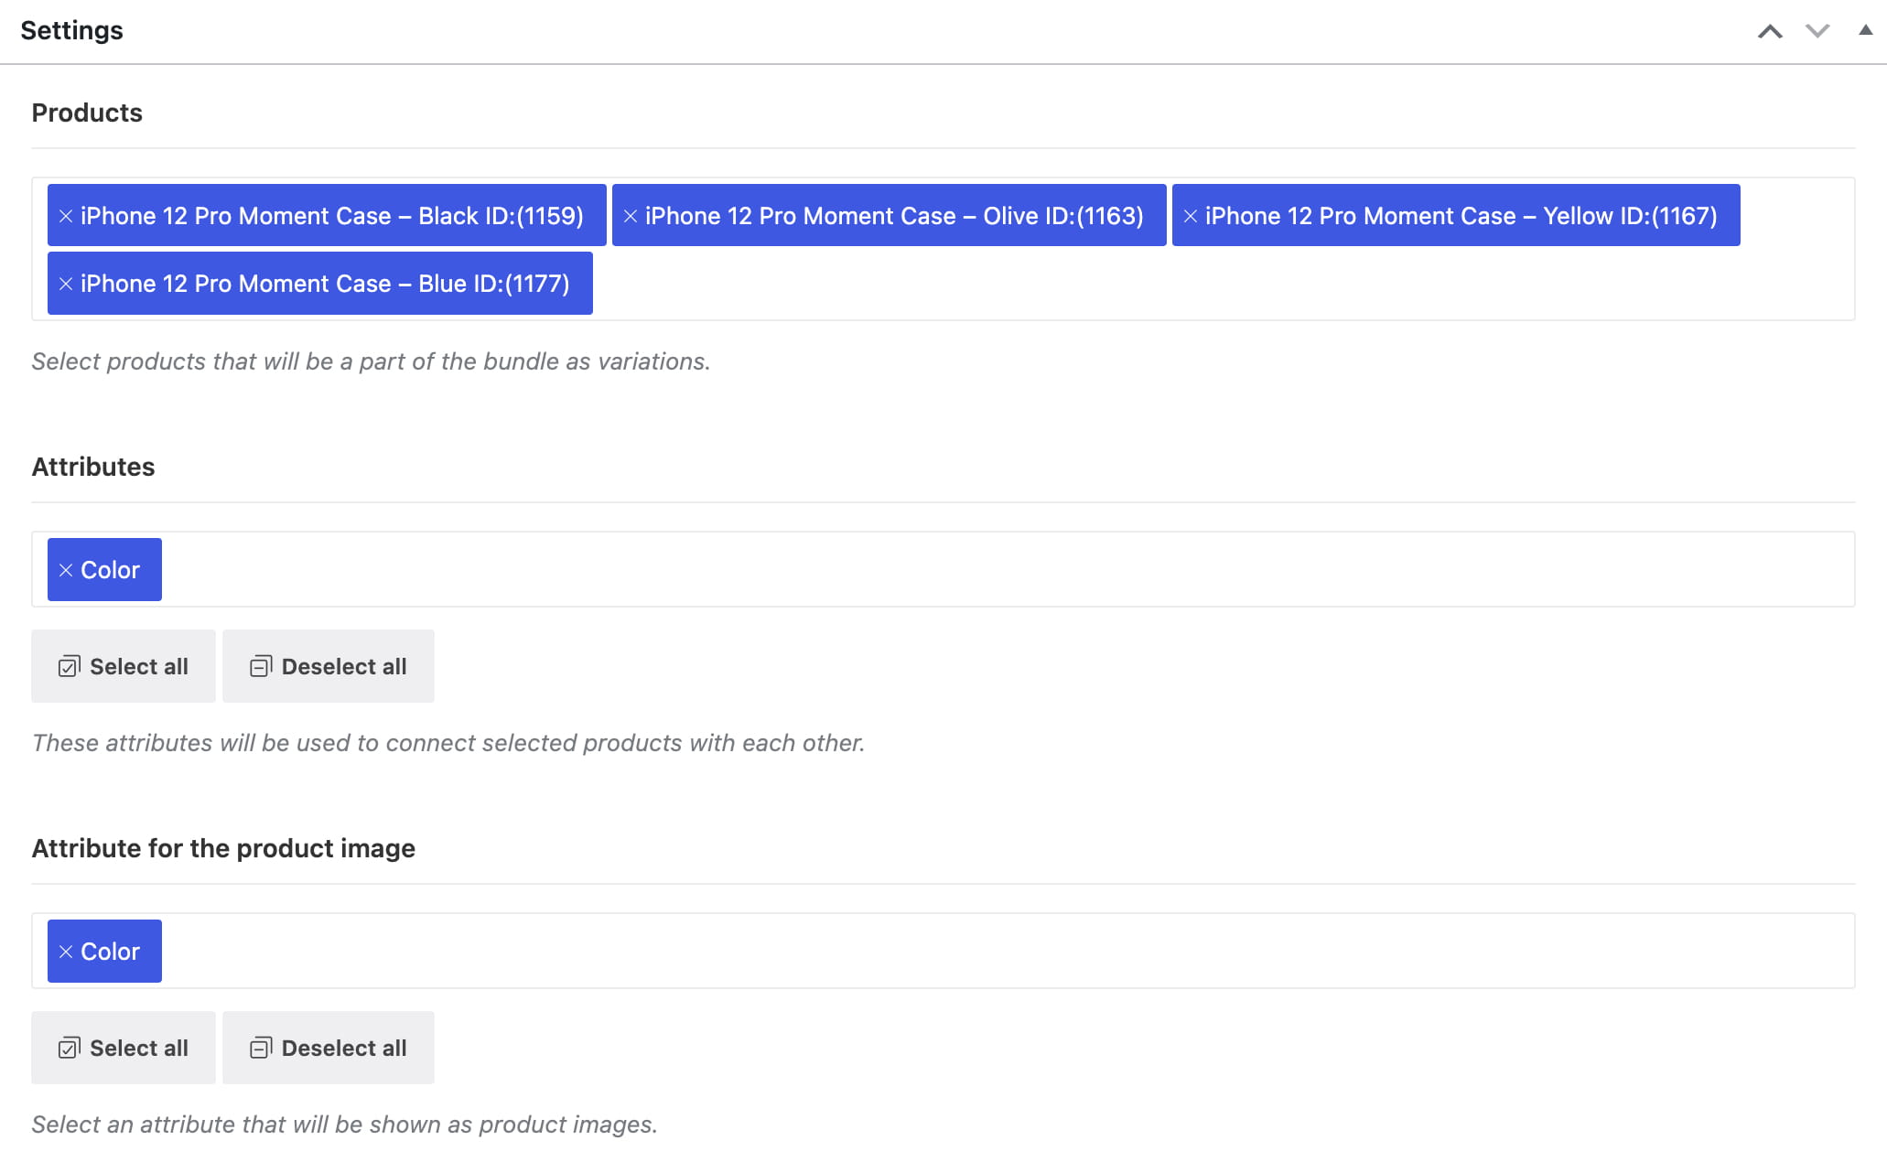Move Settings panel down with chevron
1887x1173 pixels.
(1817, 31)
